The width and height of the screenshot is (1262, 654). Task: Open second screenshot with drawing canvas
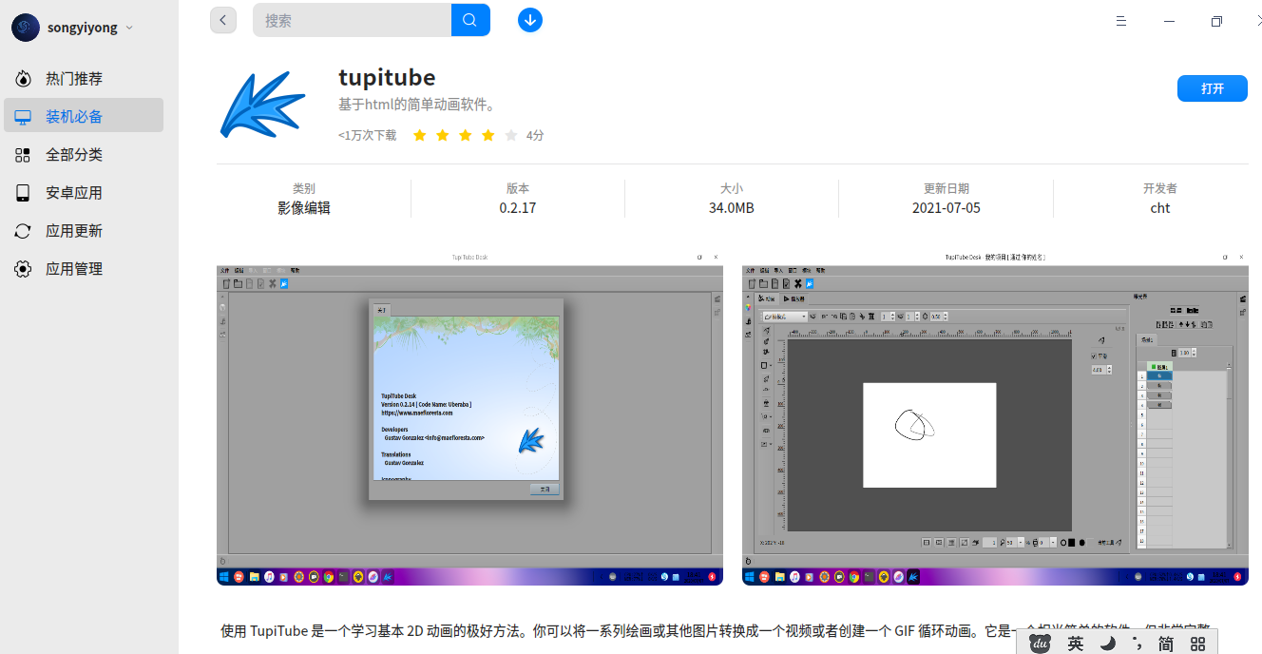coord(995,418)
